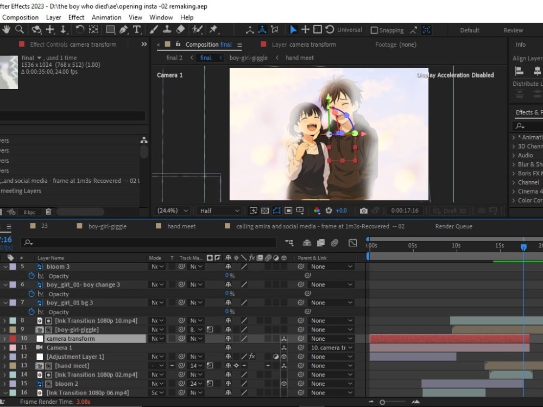The height and width of the screenshot is (407, 543).
Task: Select the Zoom magnifier tool
Action: [20, 30]
